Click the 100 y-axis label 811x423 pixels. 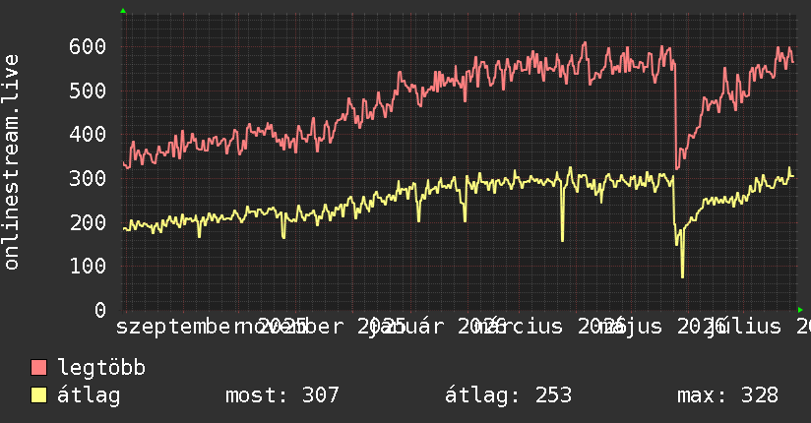88,266
